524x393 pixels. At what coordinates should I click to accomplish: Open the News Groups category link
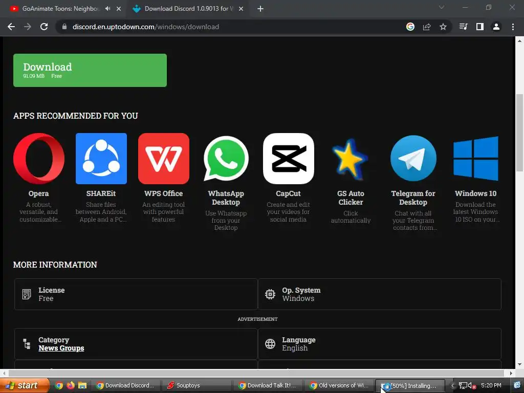[x=61, y=348]
